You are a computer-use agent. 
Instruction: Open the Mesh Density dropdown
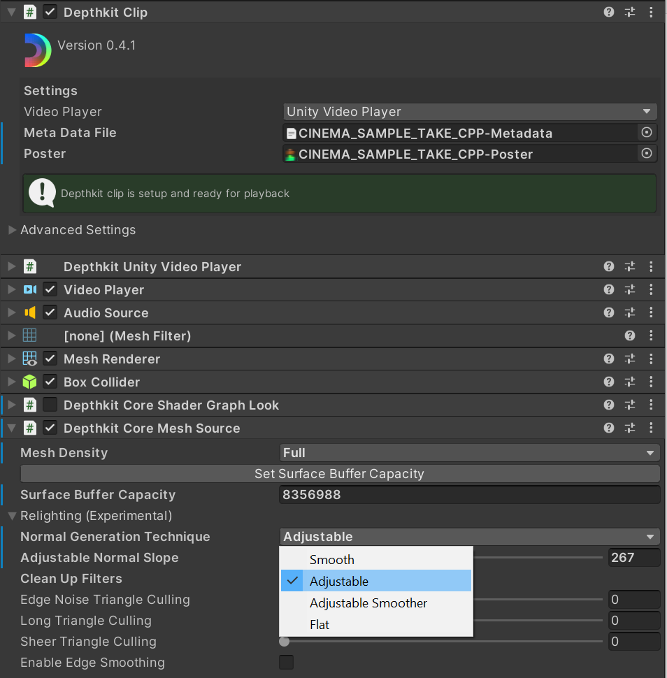click(469, 452)
